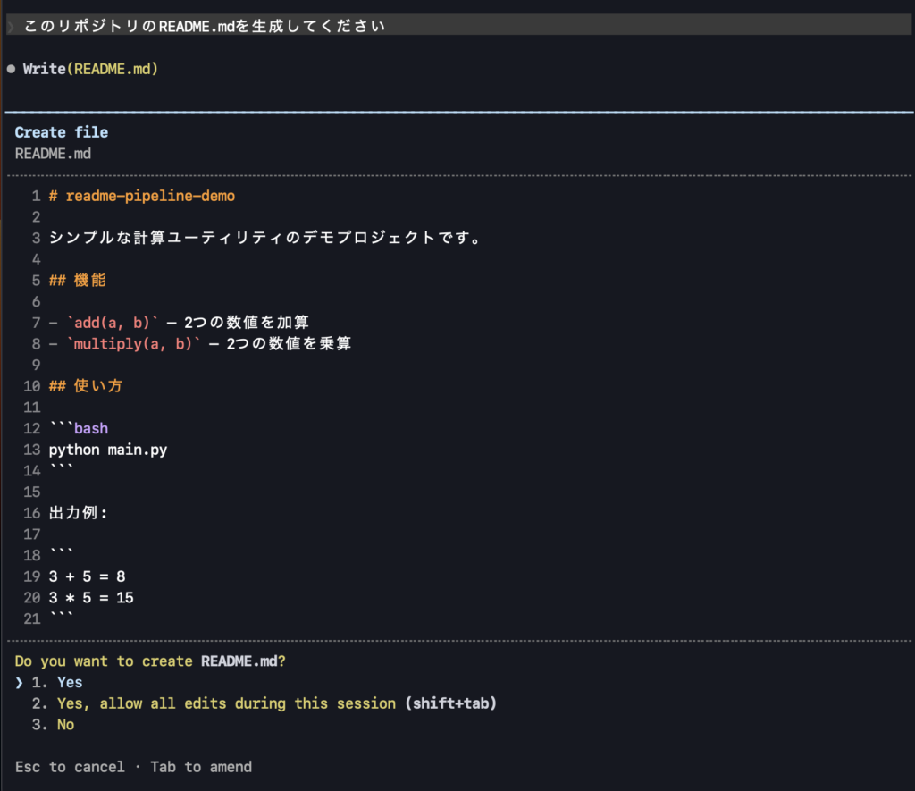The image size is (915, 791).
Task: Click the selection arrow beside option 1
Action: coord(20,682)
